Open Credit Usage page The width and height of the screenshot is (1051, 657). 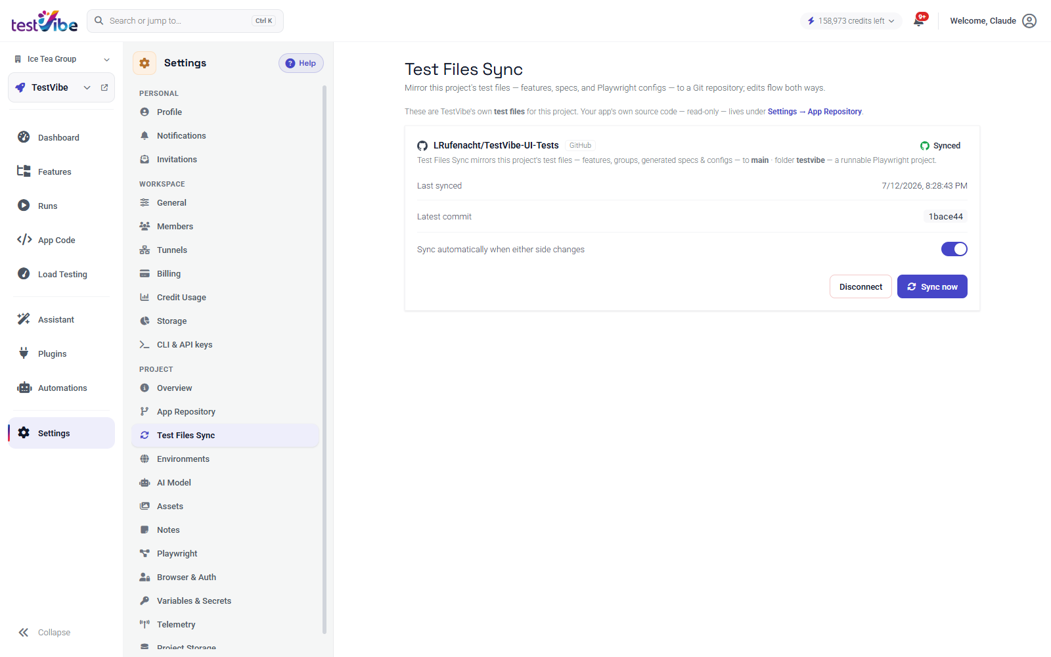(x=225, y=298)
